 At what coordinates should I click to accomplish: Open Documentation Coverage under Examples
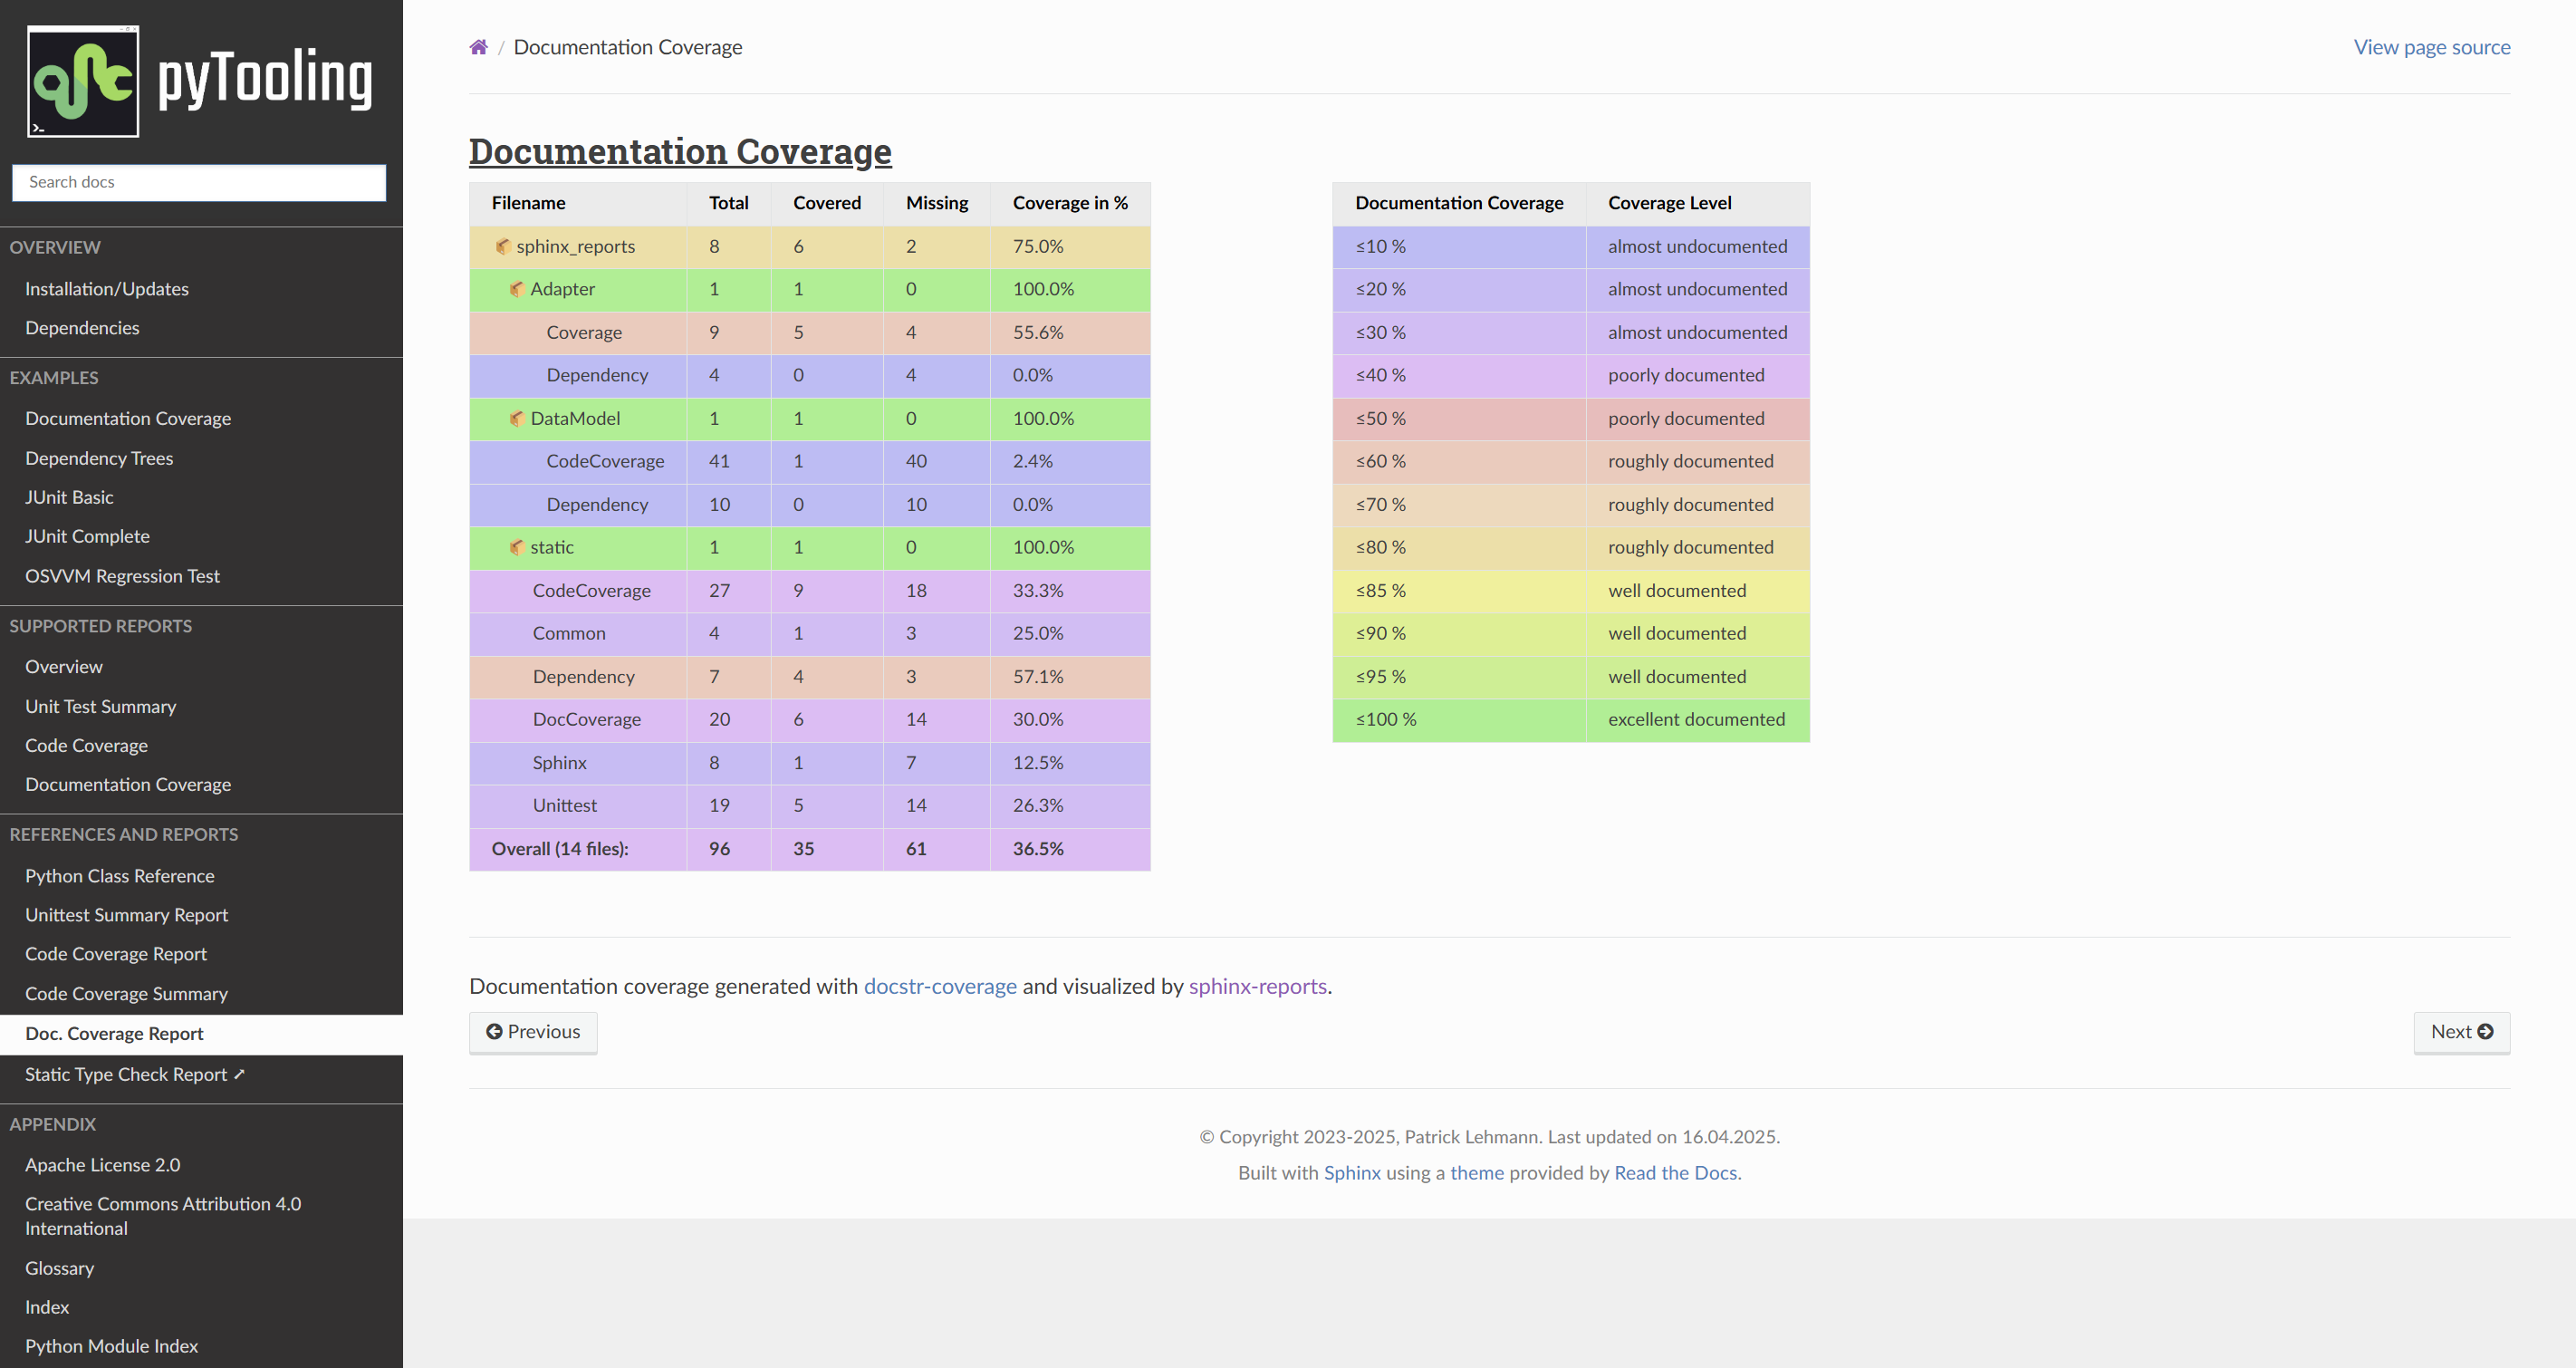coord(128,418)
